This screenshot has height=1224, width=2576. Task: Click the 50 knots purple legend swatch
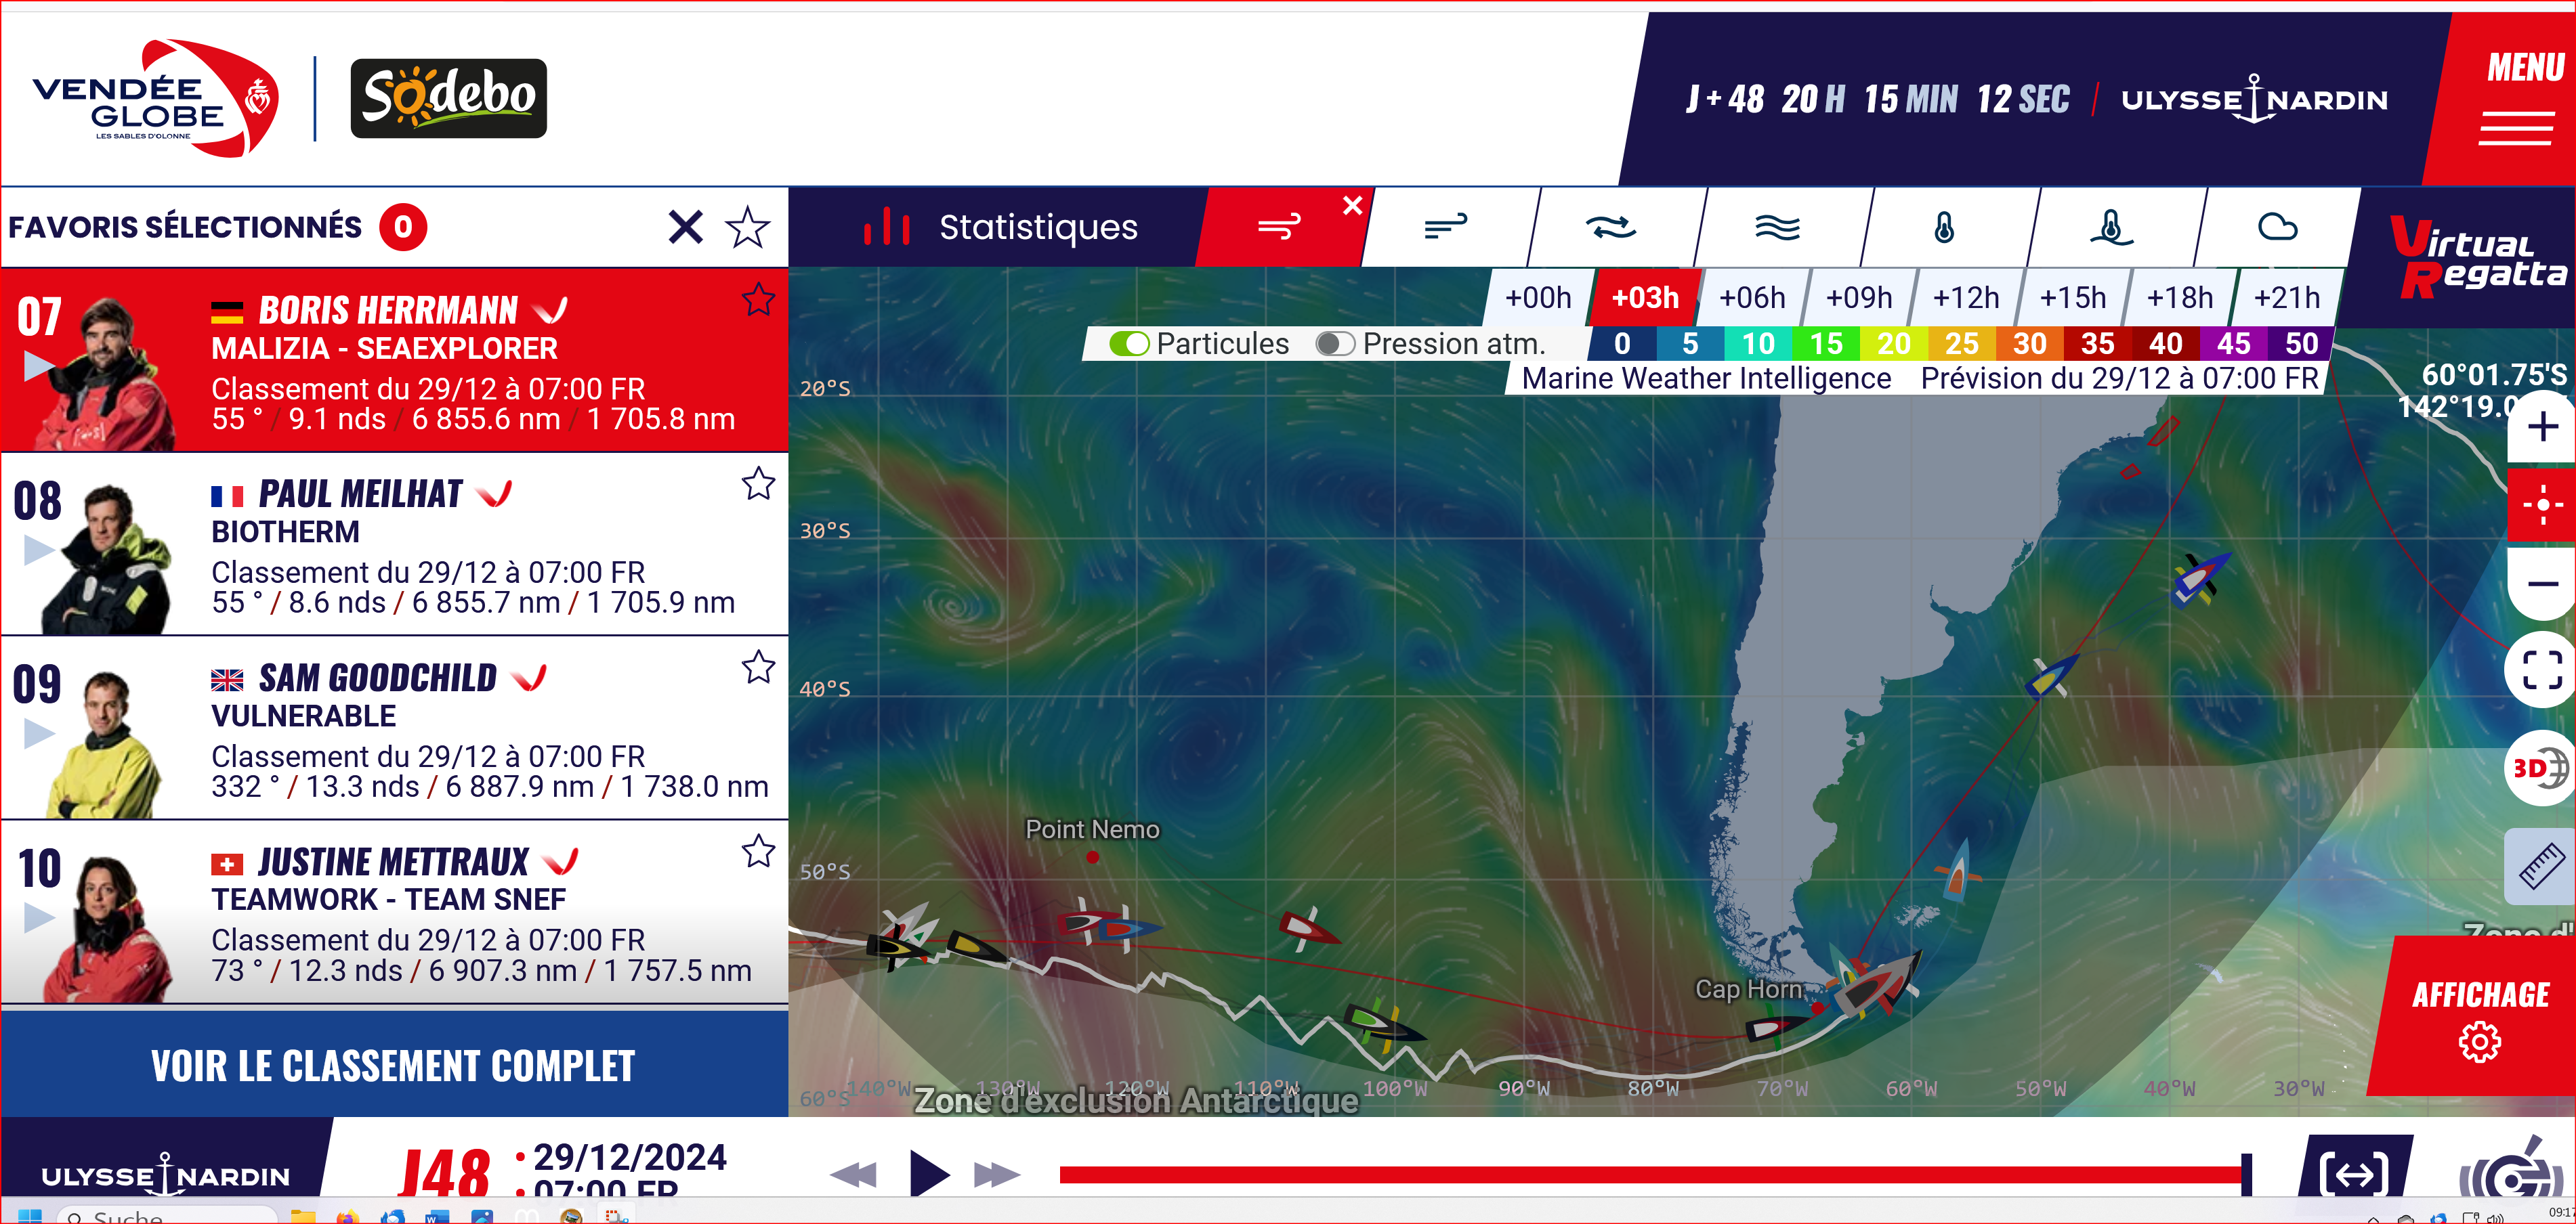(x=2301, y=344)
